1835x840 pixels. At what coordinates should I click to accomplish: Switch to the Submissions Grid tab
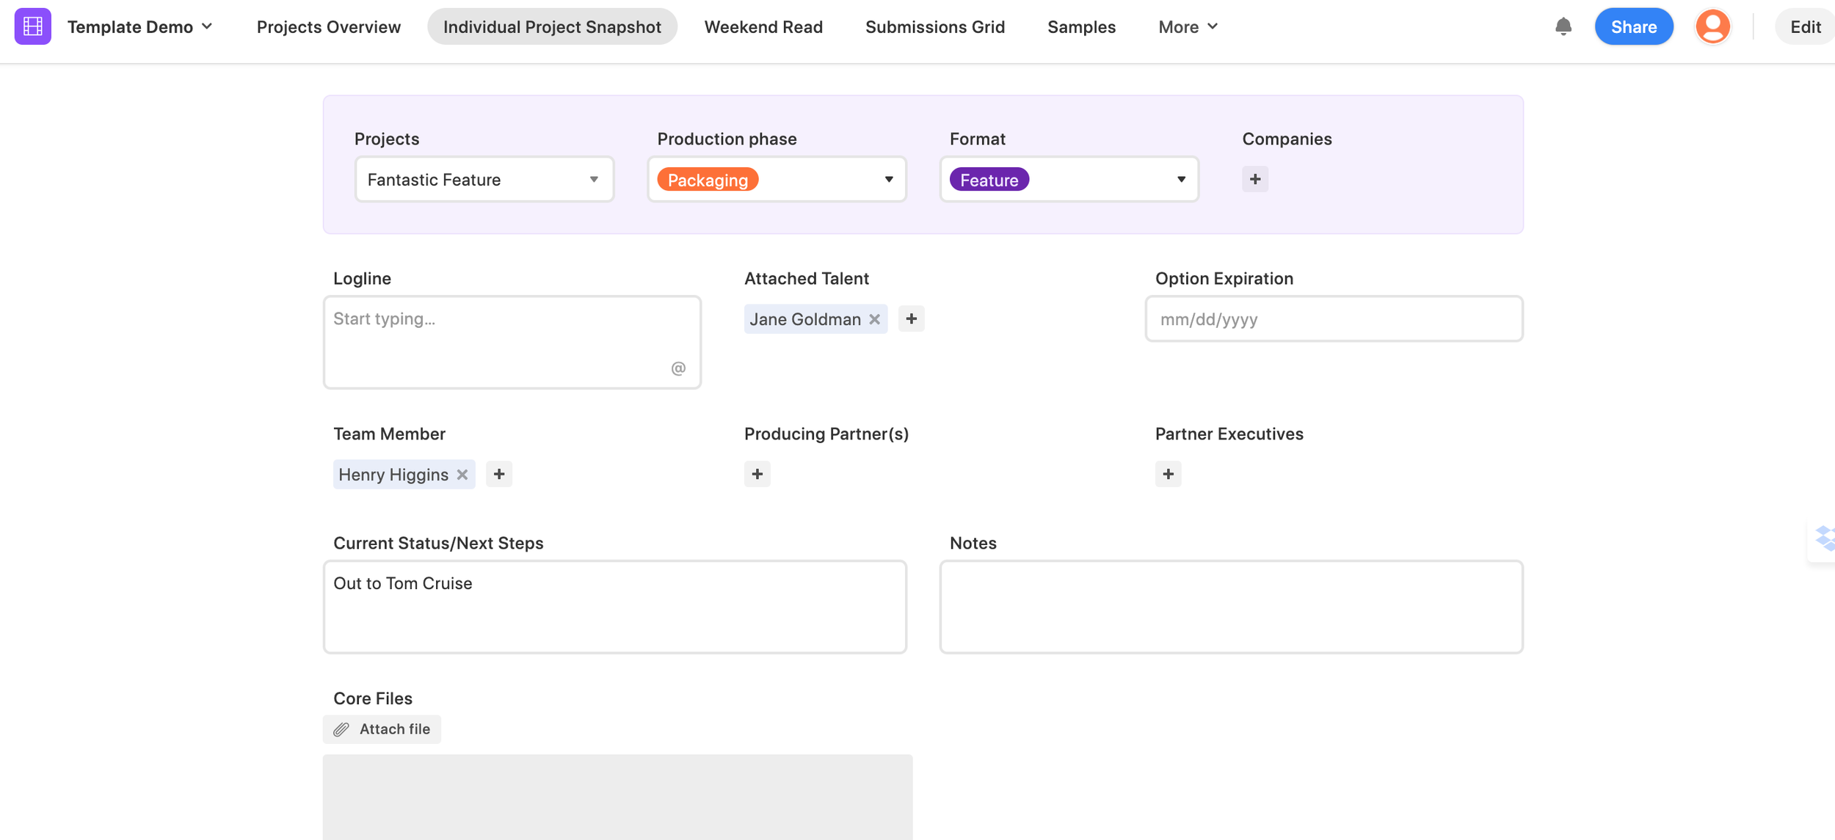pos(934,26)
